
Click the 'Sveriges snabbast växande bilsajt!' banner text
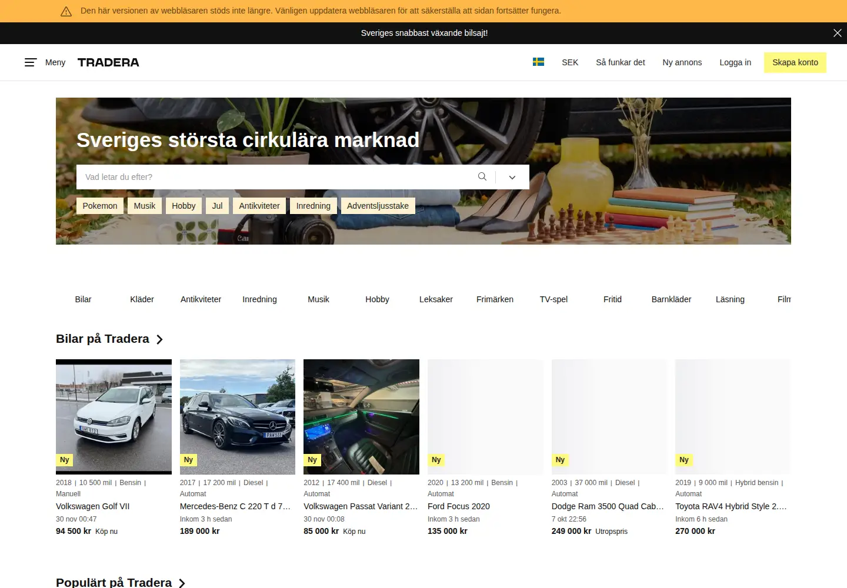tap(424, 33)
